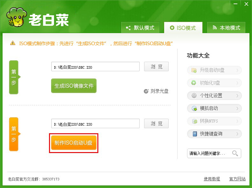Switch to the 默认模式 tab

tap(140, 28)
